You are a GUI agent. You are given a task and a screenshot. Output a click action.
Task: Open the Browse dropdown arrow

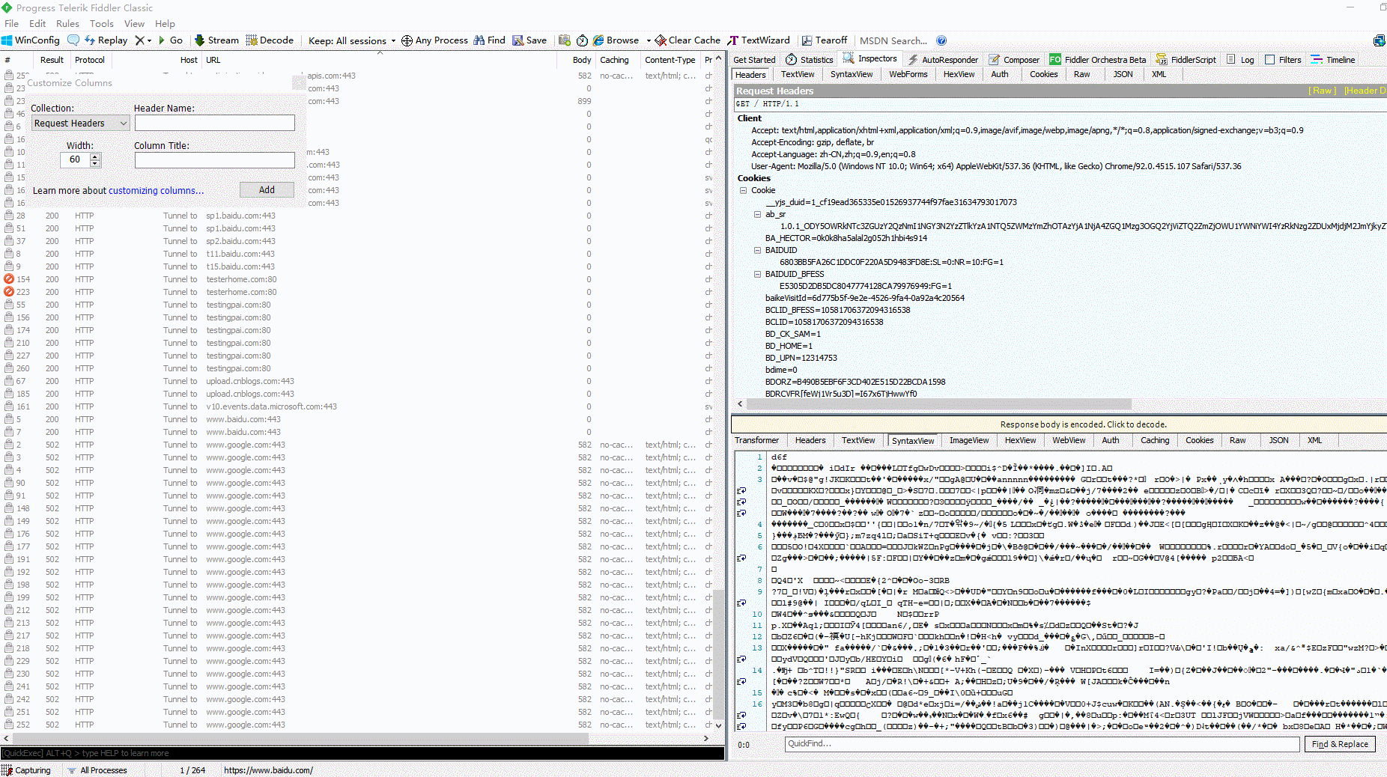coord(649,40)
